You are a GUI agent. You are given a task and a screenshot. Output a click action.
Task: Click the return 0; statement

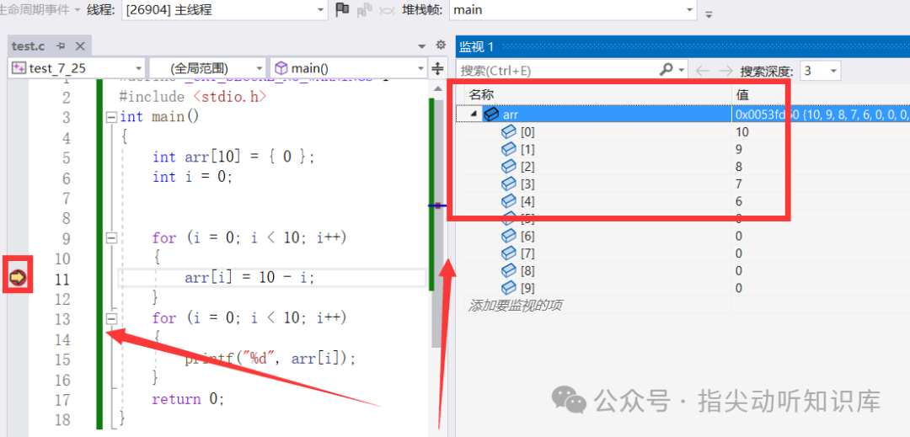(x=187, y=399)
